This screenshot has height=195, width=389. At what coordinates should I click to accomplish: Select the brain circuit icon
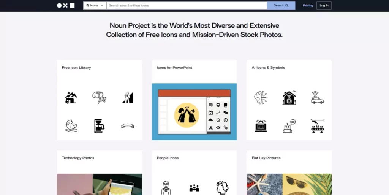(x=261, y=97)
